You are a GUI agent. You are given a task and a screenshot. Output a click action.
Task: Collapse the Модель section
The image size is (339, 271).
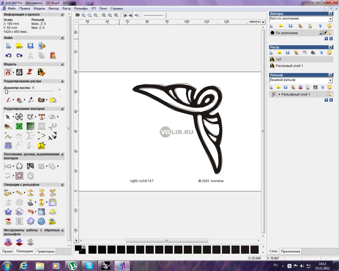point(62,64)
